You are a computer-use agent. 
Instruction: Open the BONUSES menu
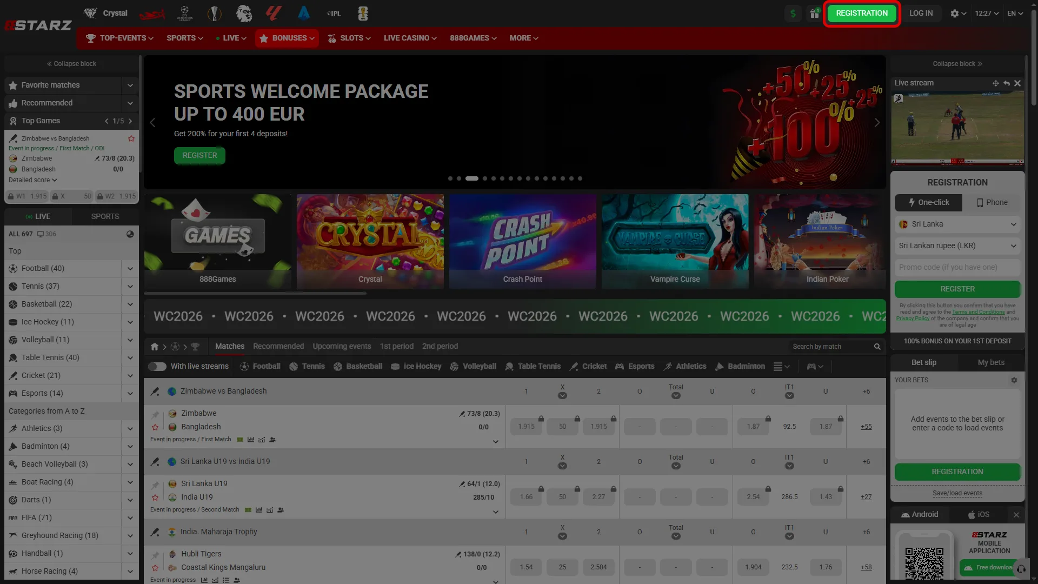pos(287,38)
